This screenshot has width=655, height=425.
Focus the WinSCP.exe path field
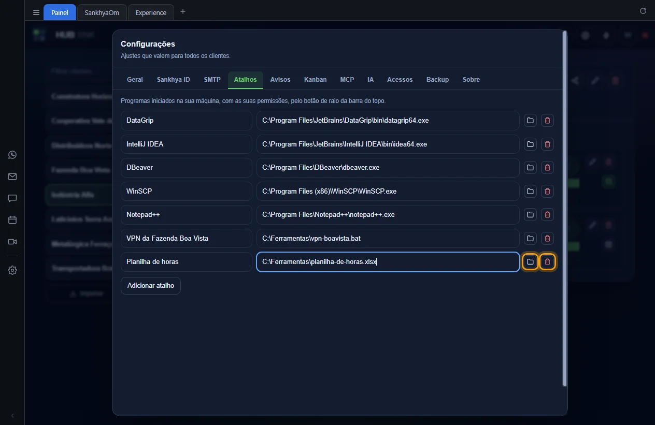388,191
